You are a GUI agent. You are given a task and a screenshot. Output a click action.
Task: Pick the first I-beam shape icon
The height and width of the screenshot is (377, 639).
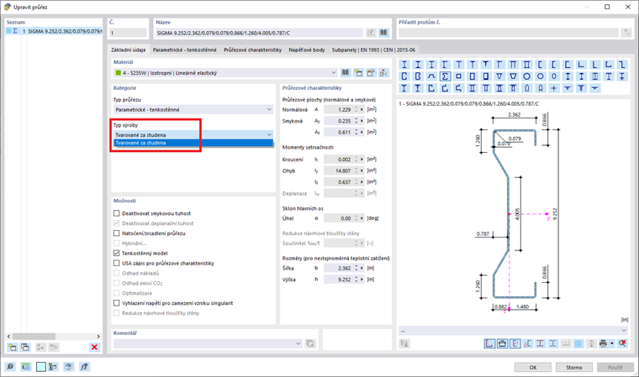pos(404,65)
